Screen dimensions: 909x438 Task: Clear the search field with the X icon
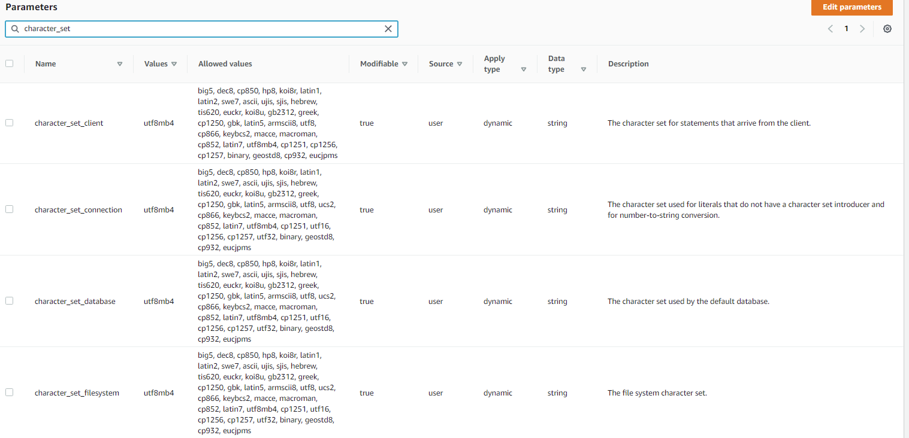point(388,29)
